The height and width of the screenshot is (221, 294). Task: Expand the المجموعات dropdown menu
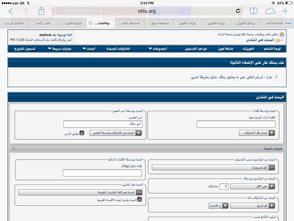158,49
